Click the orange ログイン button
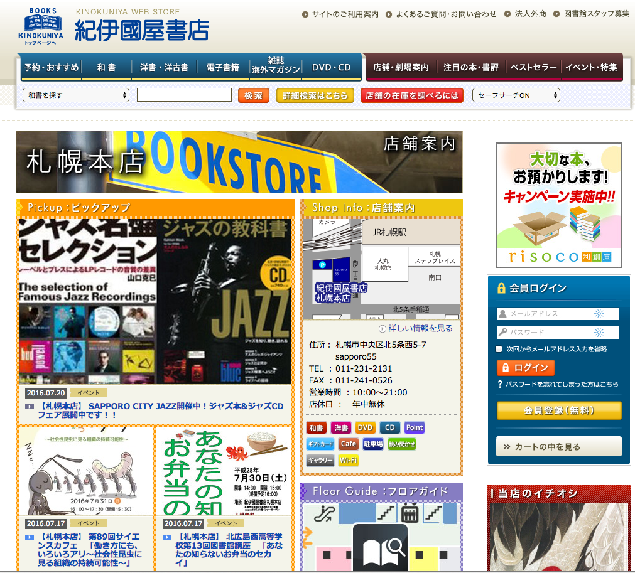635x573 pixels. 526,368
